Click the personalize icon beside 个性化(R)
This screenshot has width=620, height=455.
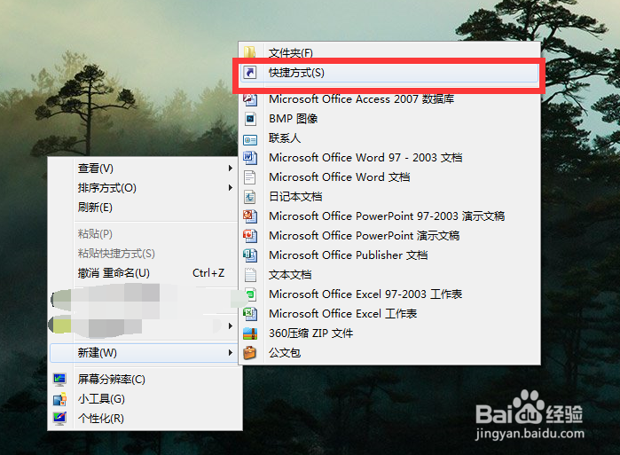tap(59, 419)
